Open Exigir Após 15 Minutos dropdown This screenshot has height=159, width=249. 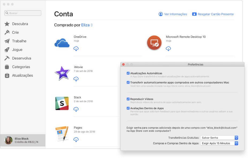tap(219, 143)
